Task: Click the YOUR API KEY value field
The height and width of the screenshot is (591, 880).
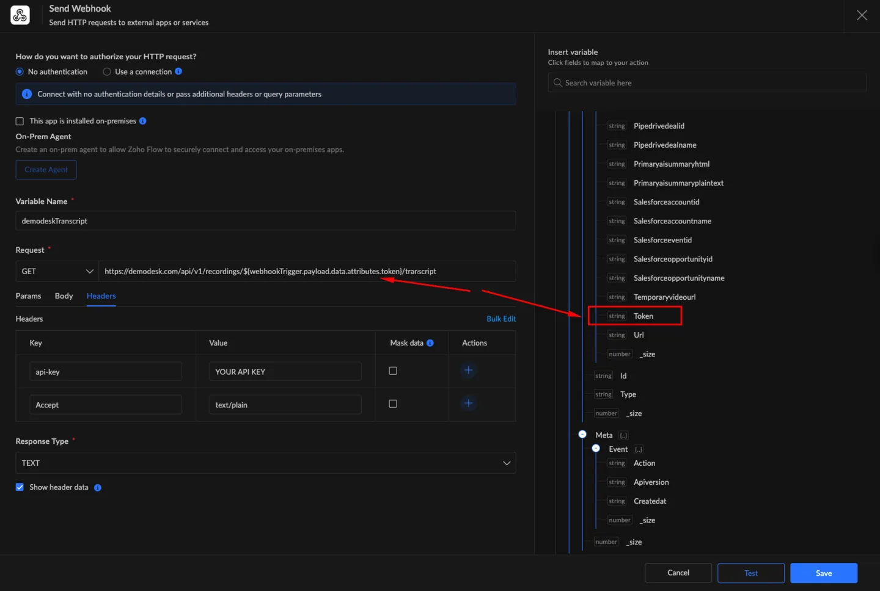Action: [x=285, y=371]
